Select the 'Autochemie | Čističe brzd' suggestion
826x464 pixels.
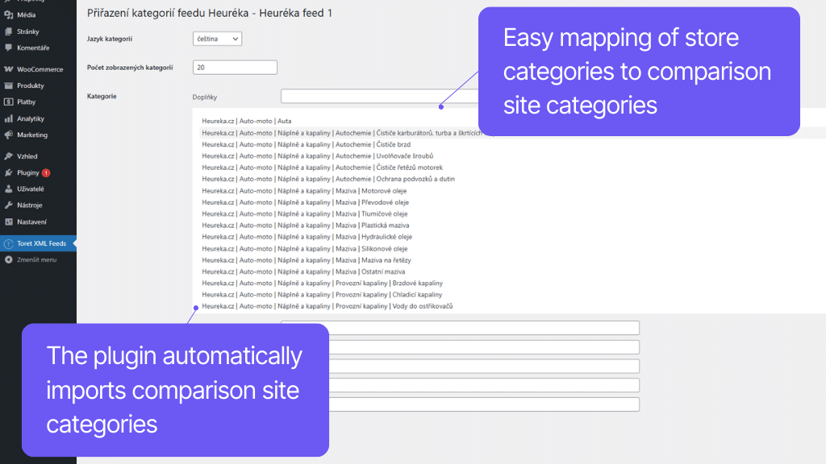click(x=306, y=145)
